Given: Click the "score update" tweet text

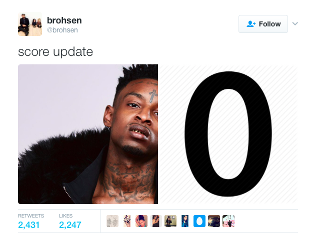Looking at the screenshot, I should click(55, 52).
